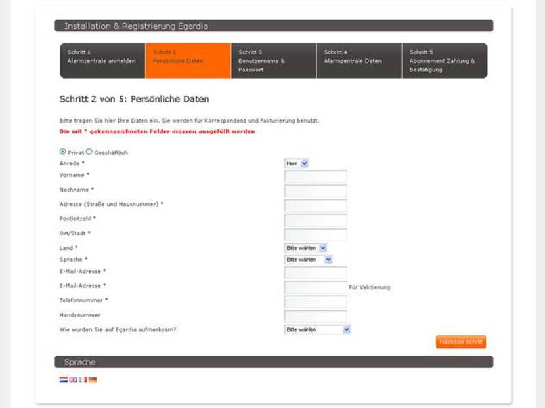The image size is (545, 408).
Task: Switch language to English via the UK flag
Action: tap(73, 380)
